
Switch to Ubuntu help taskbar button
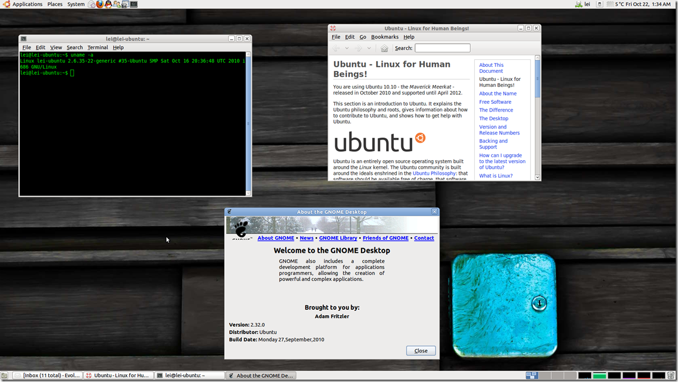point(118,376)
